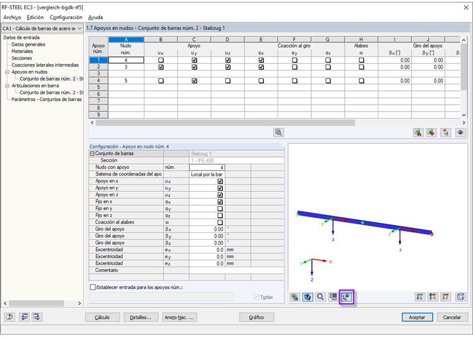Click the Cancelar button
The height and width of the screenshot is (337, 473).
452,317
